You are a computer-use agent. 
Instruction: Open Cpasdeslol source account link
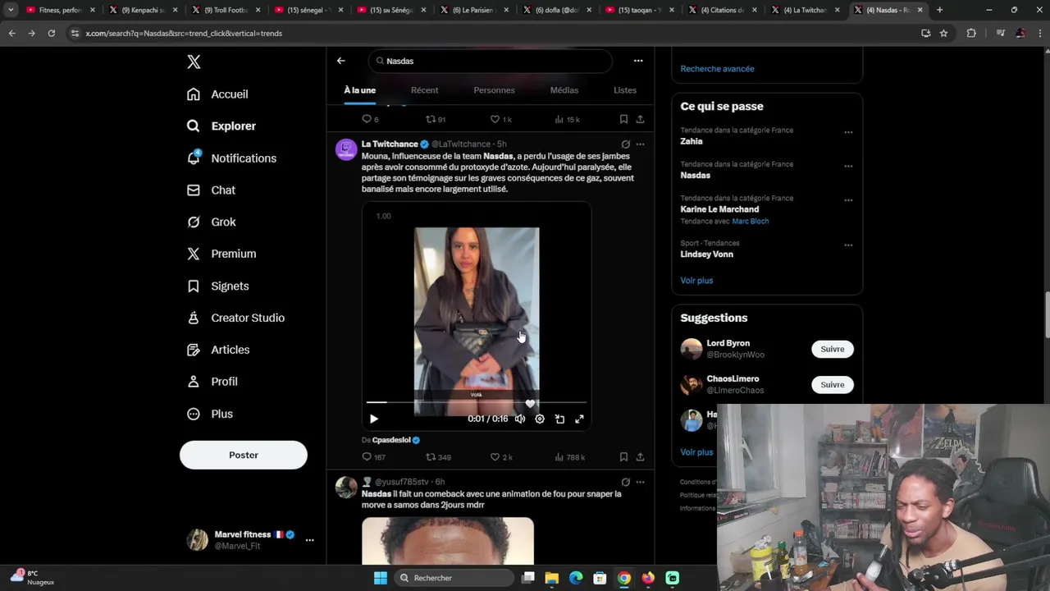396,441
